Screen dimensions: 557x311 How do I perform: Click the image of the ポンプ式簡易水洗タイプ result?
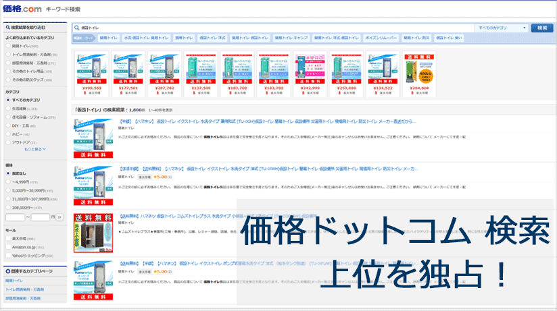(93, 281)
